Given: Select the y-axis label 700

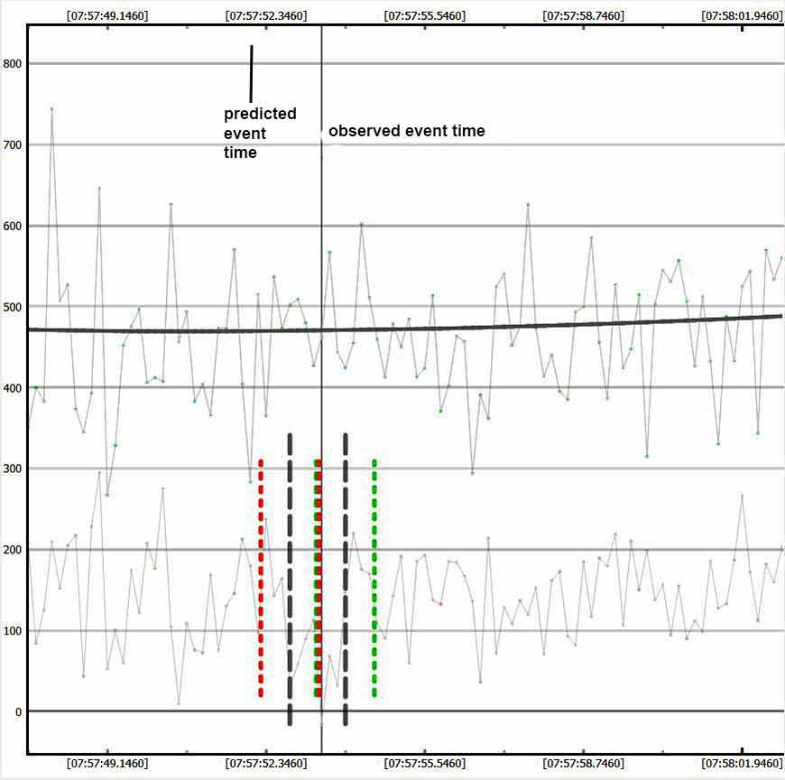Looking at the screenshot, I should tap(13, 144).
